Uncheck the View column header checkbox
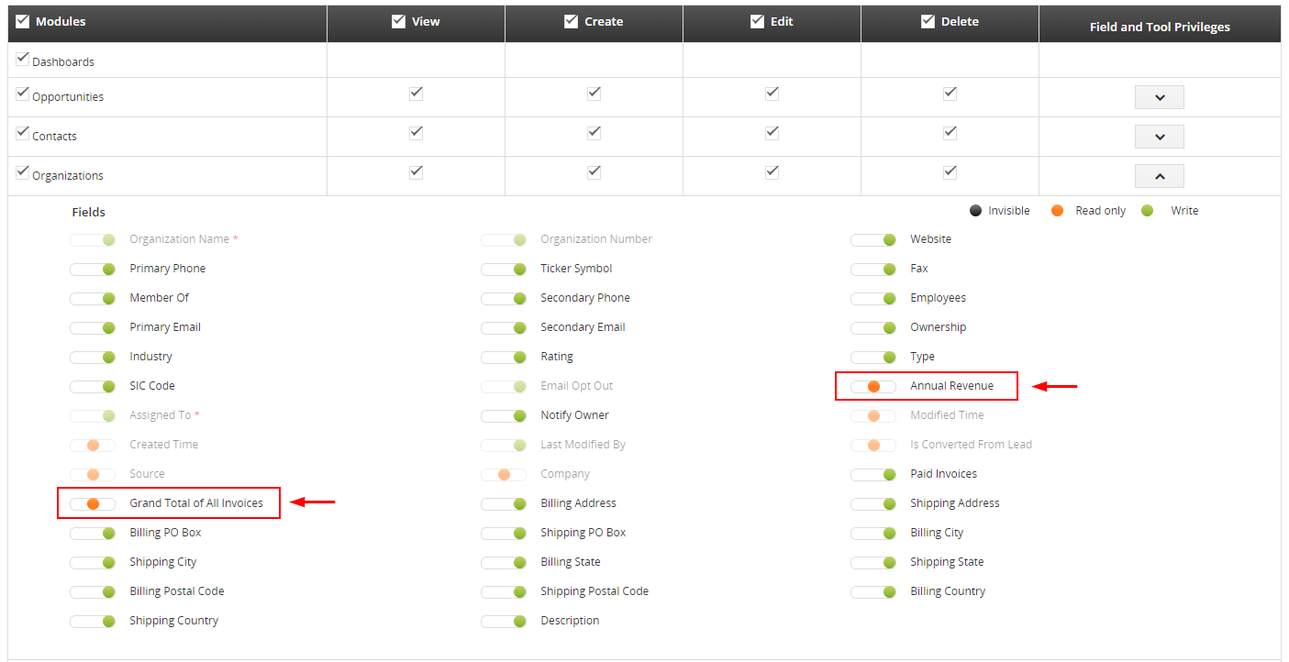Image resolution: width=1289 pixels, height=662 pixels. pyautogui.click(x=398, y=22)
